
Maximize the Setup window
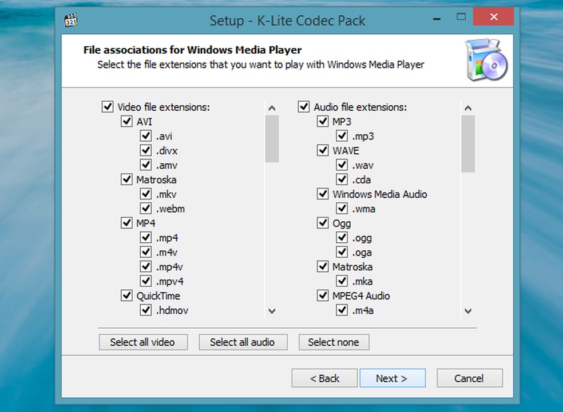[x=461, y=17]
